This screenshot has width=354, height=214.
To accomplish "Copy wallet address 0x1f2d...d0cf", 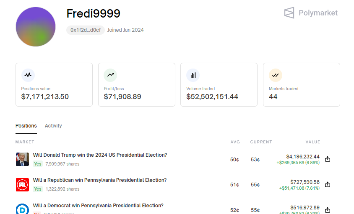I will click(86, 30).
